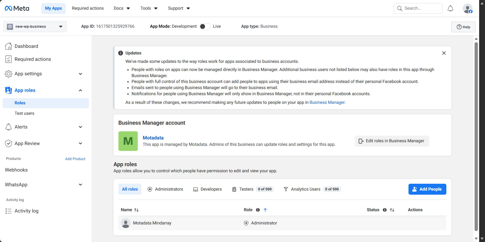Click the scrollbar down arrow

[x=476, y=238]
